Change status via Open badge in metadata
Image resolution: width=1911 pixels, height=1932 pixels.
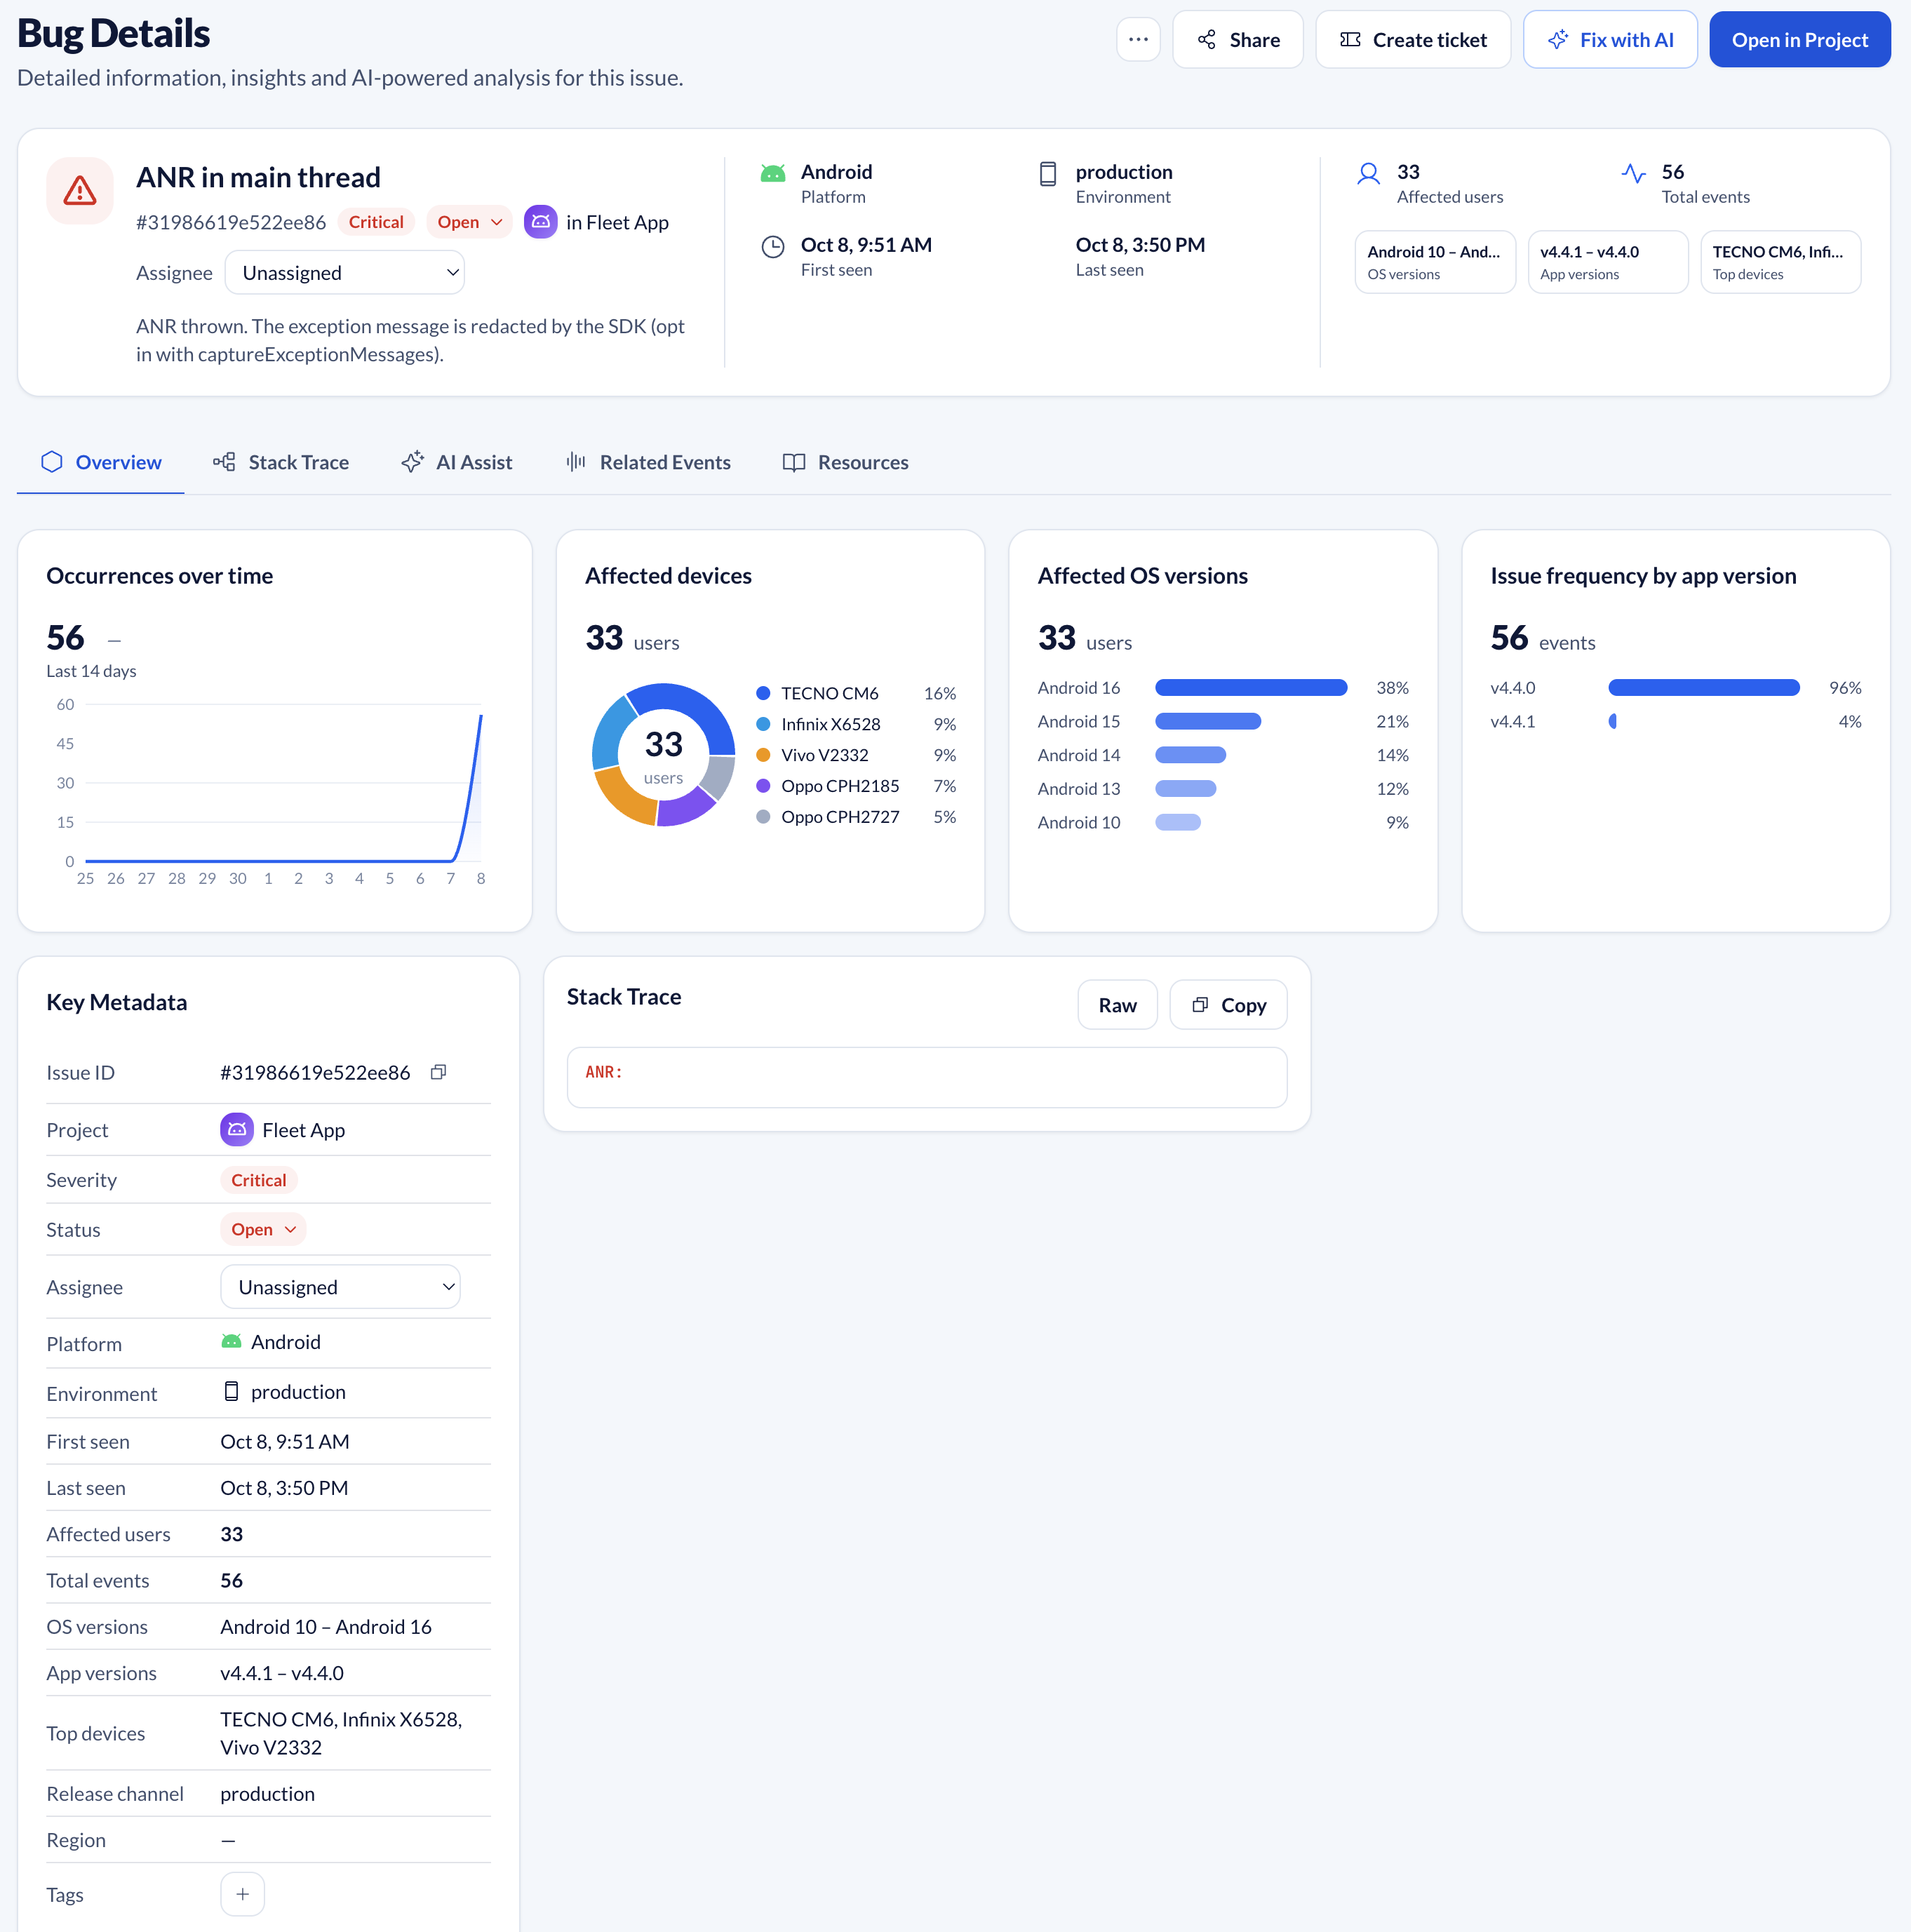pos(263,1229)
